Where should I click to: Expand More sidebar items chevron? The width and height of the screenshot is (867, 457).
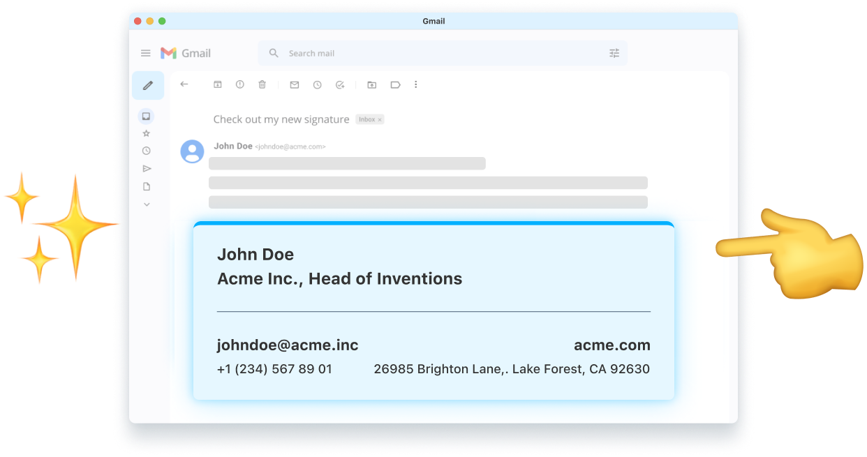147,204
